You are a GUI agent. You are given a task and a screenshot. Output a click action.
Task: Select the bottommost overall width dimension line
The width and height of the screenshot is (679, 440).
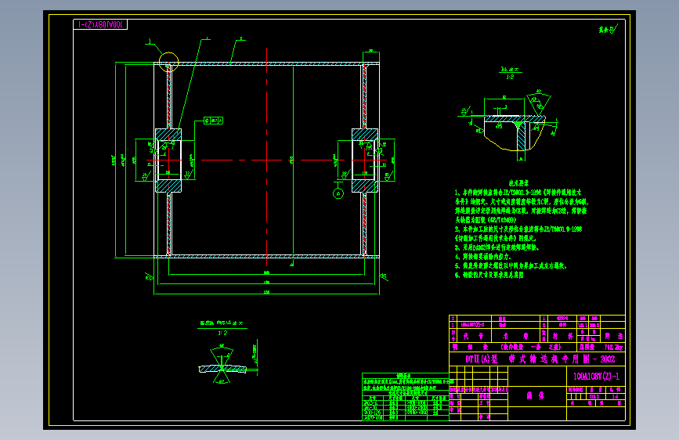(267, 294)
